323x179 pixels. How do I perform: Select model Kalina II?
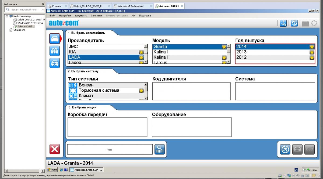[190, 58]
